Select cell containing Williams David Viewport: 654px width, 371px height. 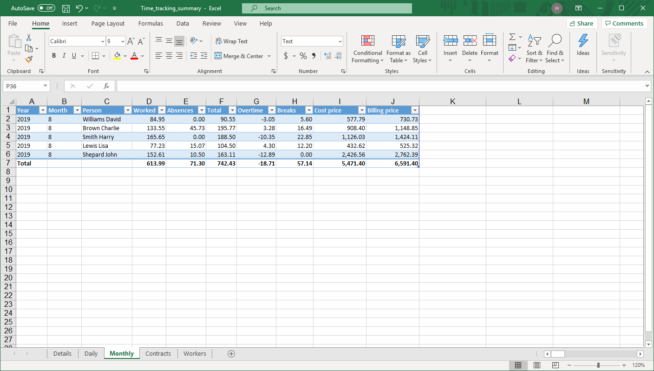click(x=107, y=119)
